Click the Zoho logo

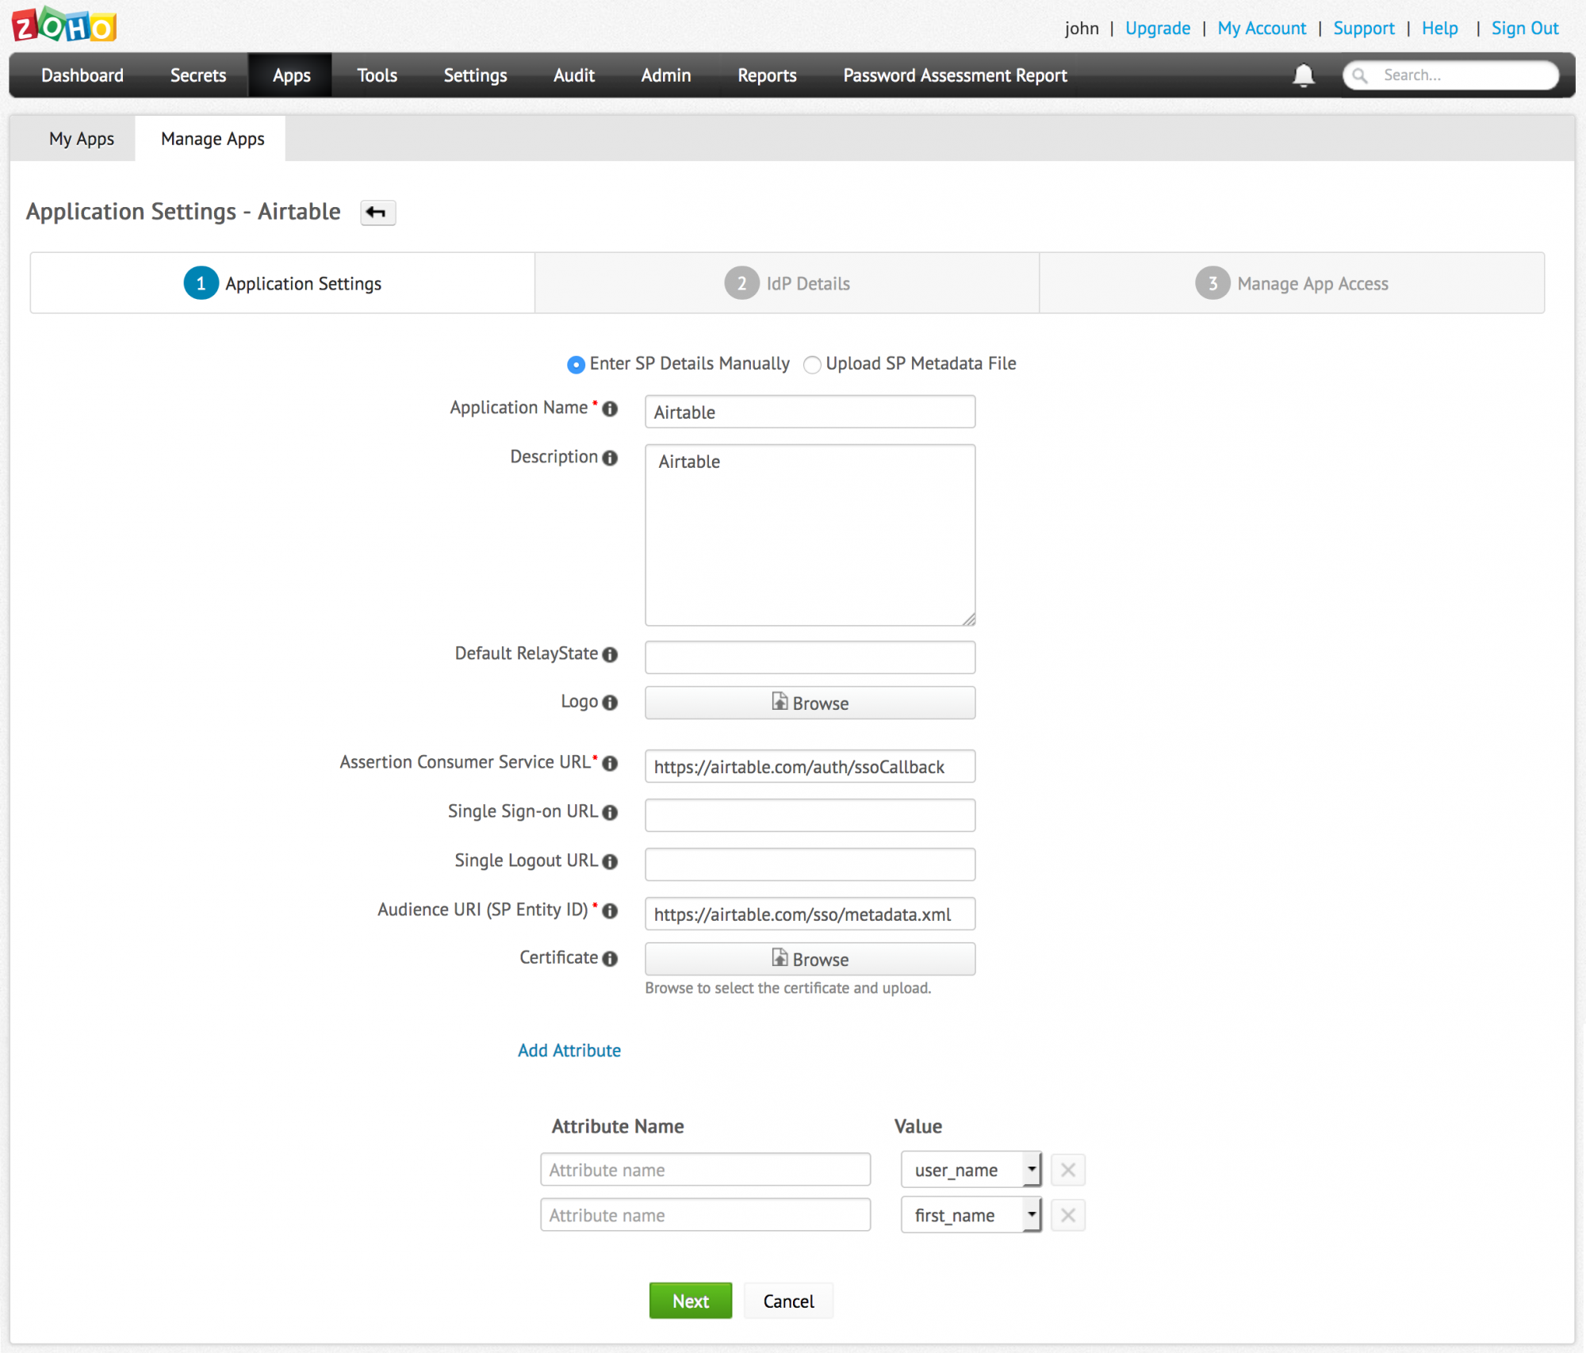coord(64,25)
